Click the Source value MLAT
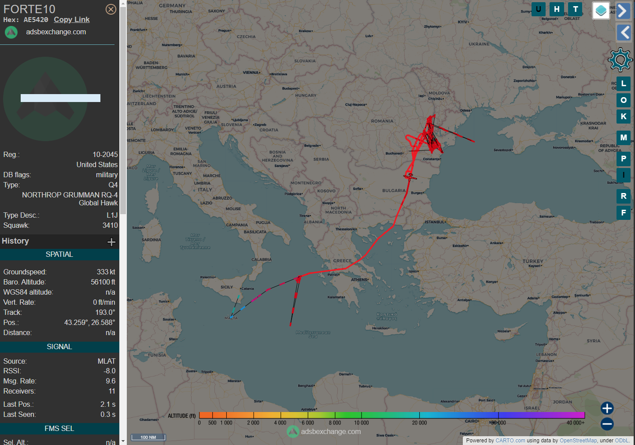The height and width of the screenshot is (445, 635). pyautogui.click(x=107, y=361)
